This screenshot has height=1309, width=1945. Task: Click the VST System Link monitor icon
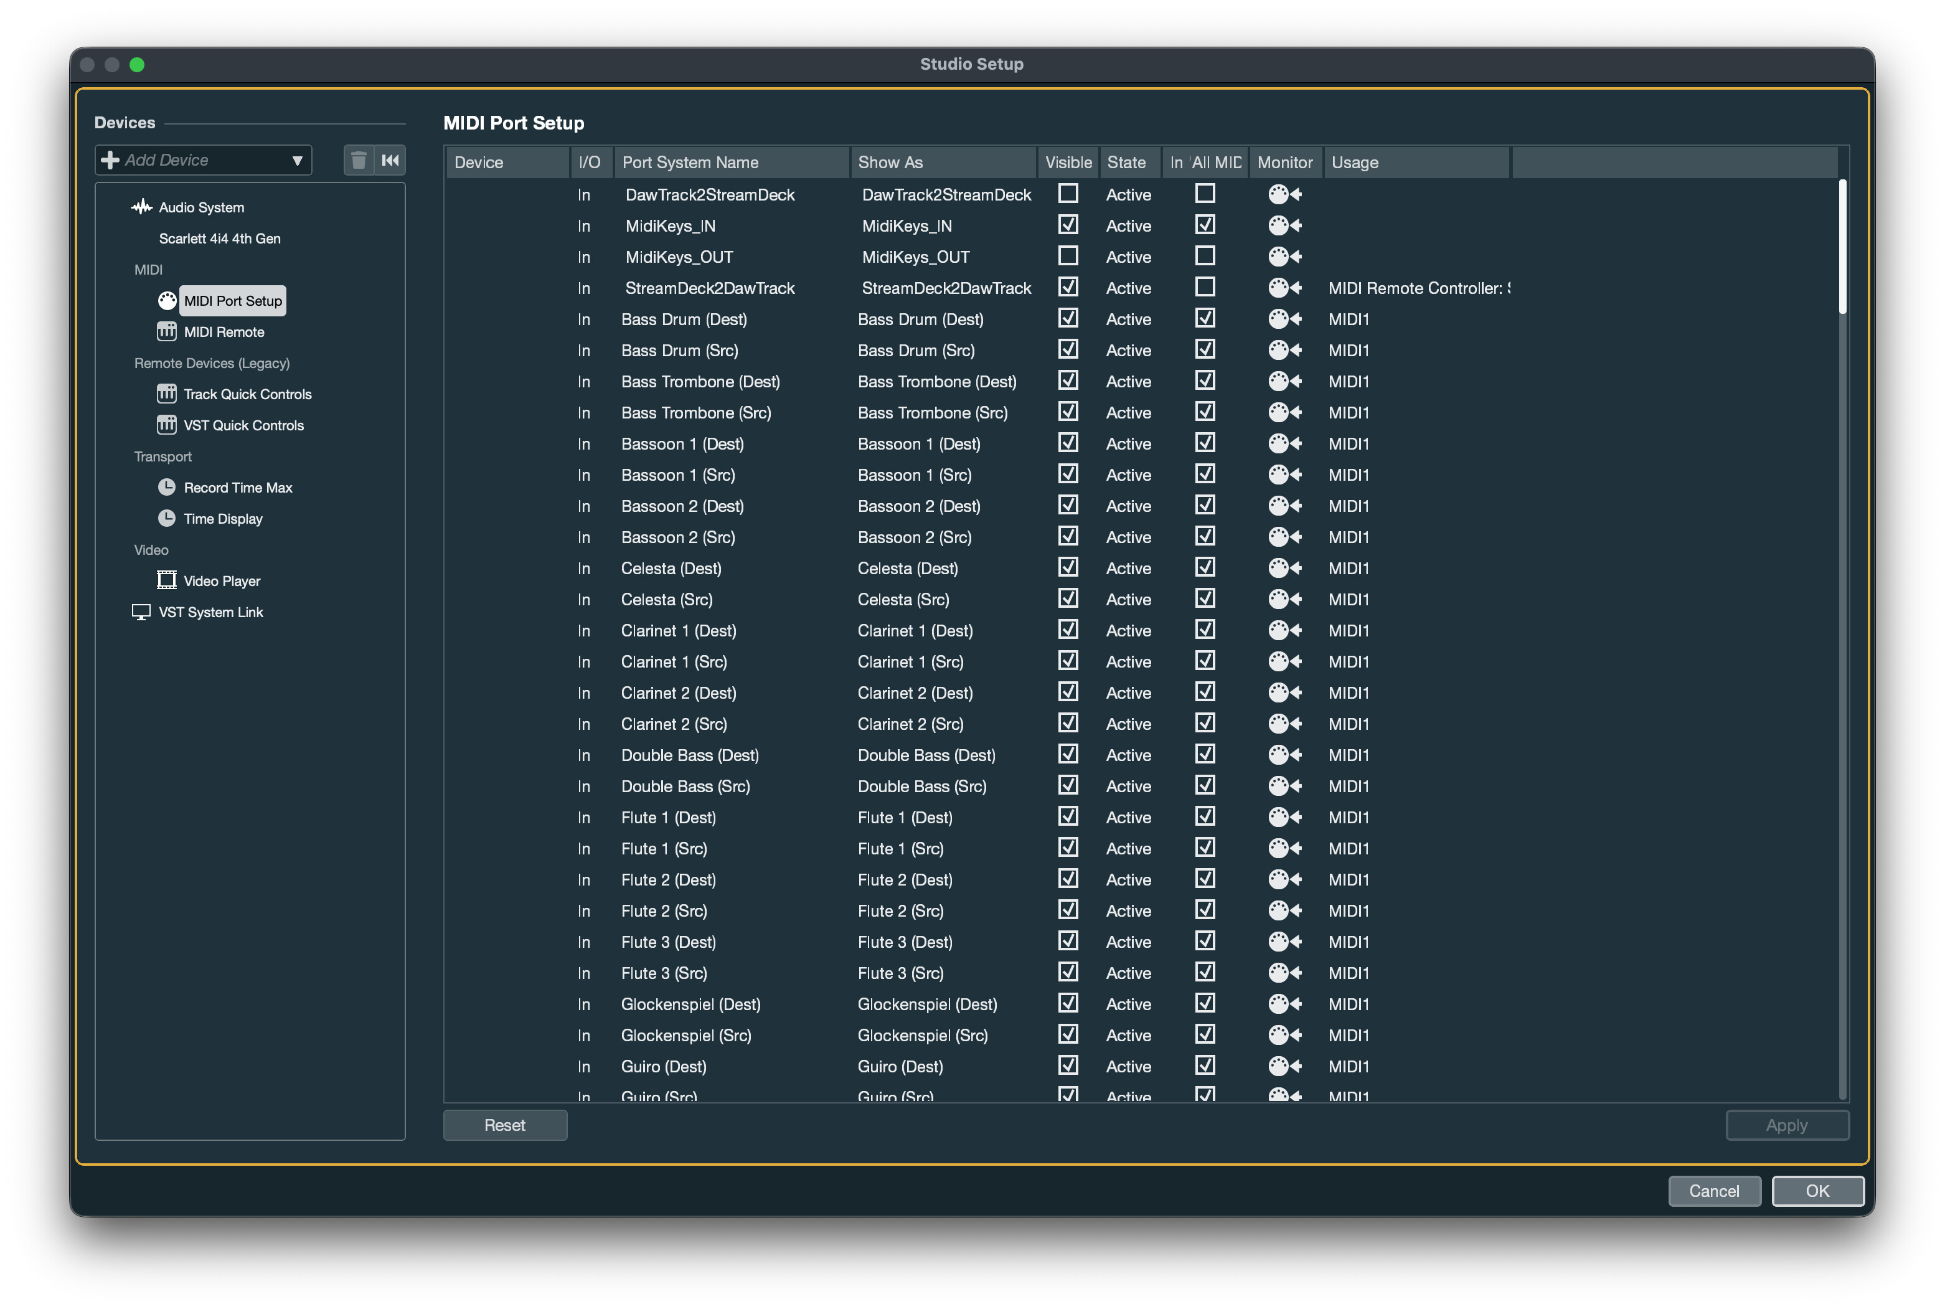(141, 612)
